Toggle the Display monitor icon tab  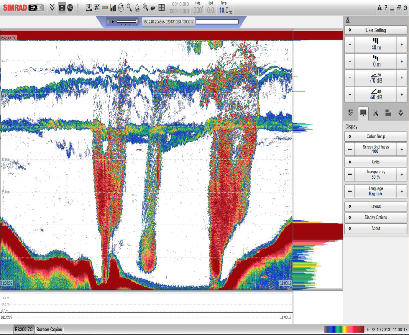[x=363, y=112]
